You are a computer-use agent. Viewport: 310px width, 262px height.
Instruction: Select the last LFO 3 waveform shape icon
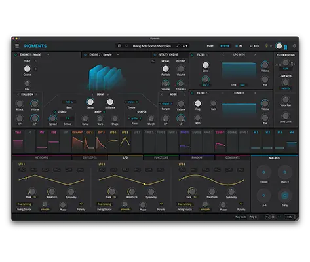tap(241, 170)
